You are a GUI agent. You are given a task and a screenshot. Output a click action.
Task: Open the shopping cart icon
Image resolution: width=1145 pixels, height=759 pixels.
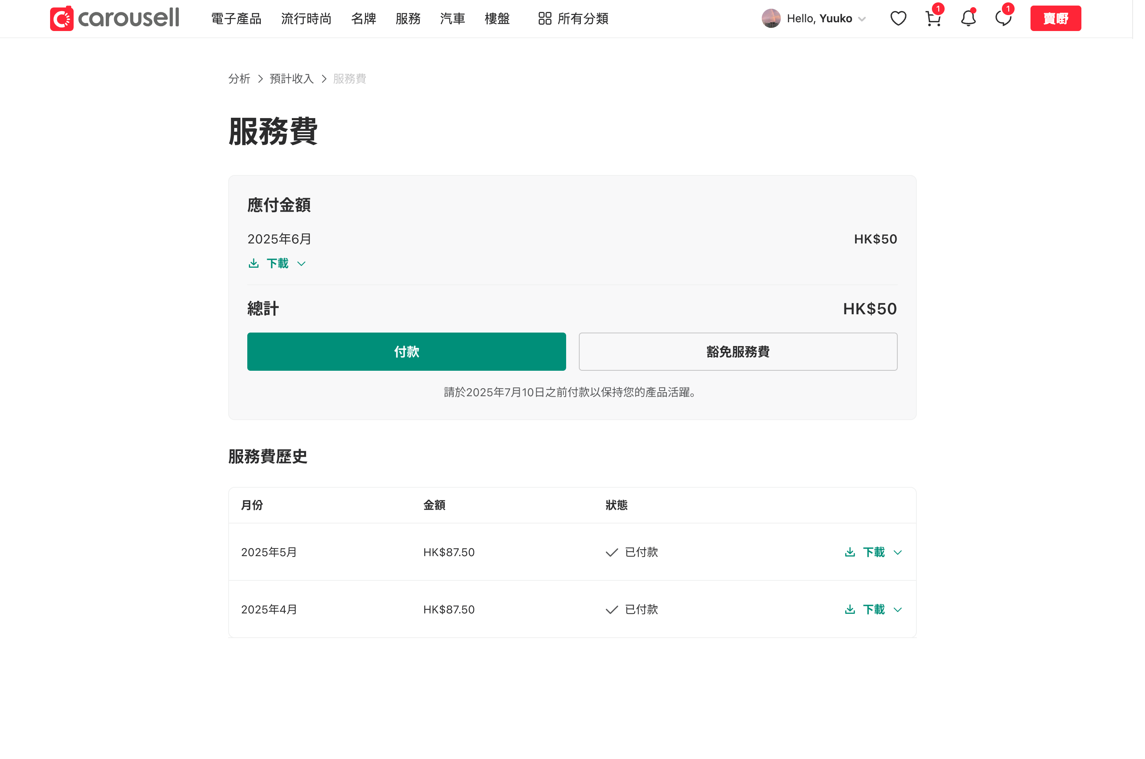pos(933,18)
